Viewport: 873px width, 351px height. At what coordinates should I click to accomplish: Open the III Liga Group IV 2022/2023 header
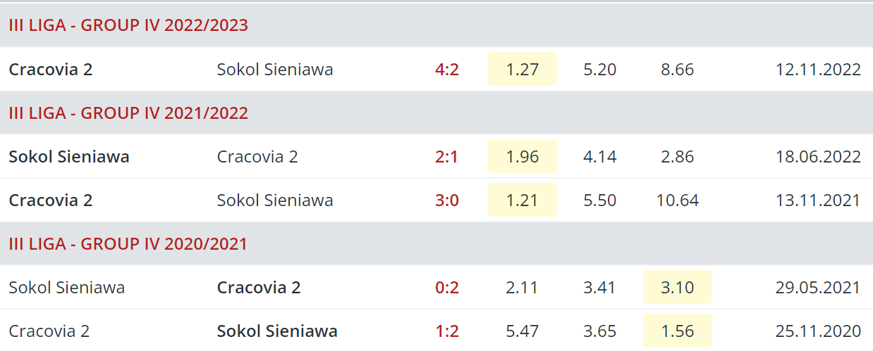pos(128,25)
